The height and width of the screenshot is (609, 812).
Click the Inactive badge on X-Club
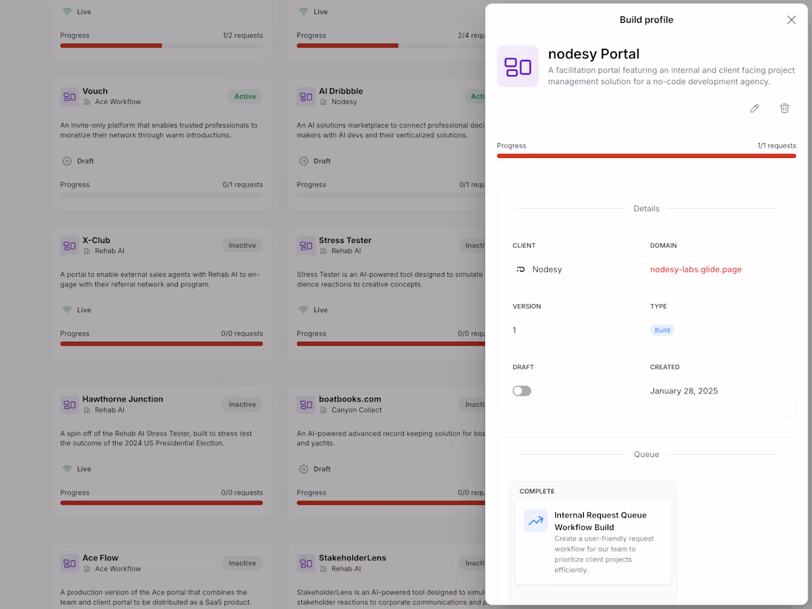[242, 246]
